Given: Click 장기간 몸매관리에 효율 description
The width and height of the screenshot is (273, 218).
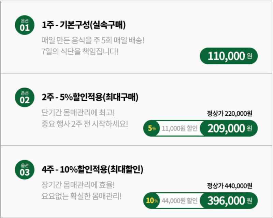Looking at the screenshot, I should pyautogui.click(x=78, y=185).
